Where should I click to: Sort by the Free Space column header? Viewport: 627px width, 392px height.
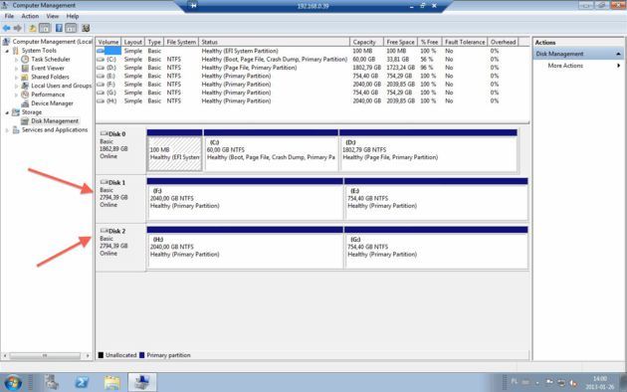(400, 42)
